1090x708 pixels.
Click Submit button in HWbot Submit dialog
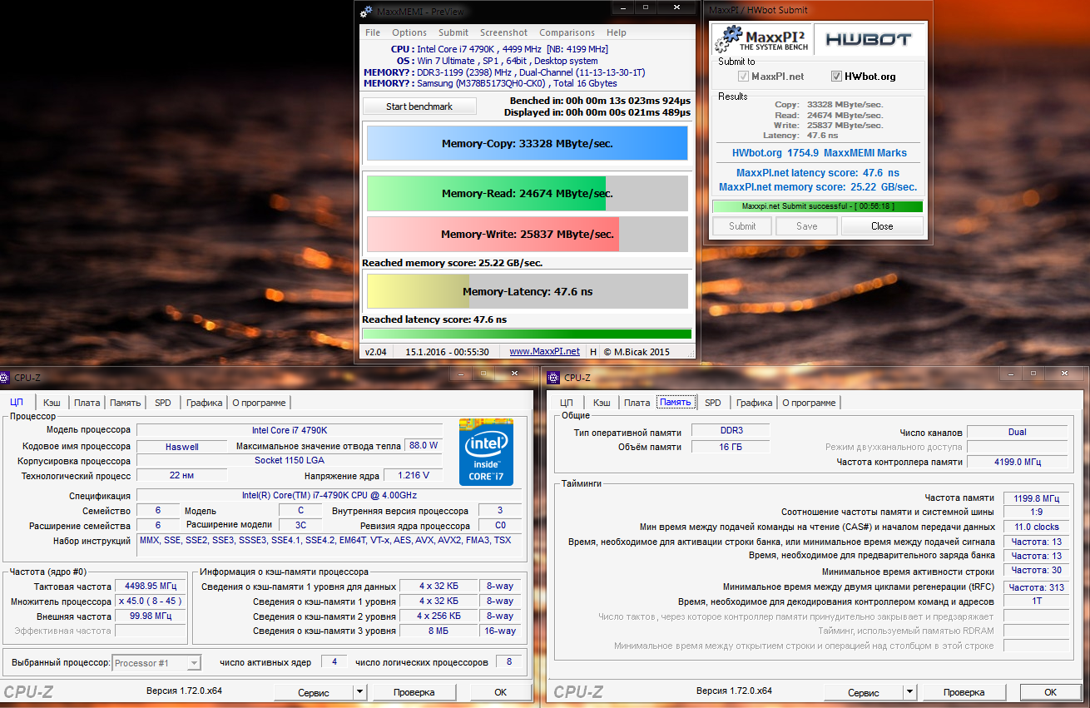(x=742, y=225)
